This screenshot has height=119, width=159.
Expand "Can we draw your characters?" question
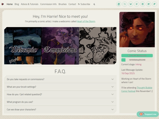[60, 110]
